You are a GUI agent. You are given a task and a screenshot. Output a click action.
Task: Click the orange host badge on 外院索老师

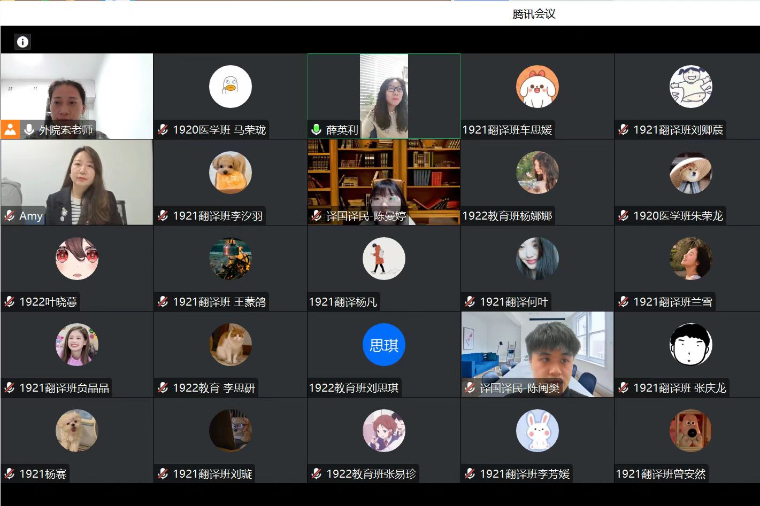(x=10, y=129)
